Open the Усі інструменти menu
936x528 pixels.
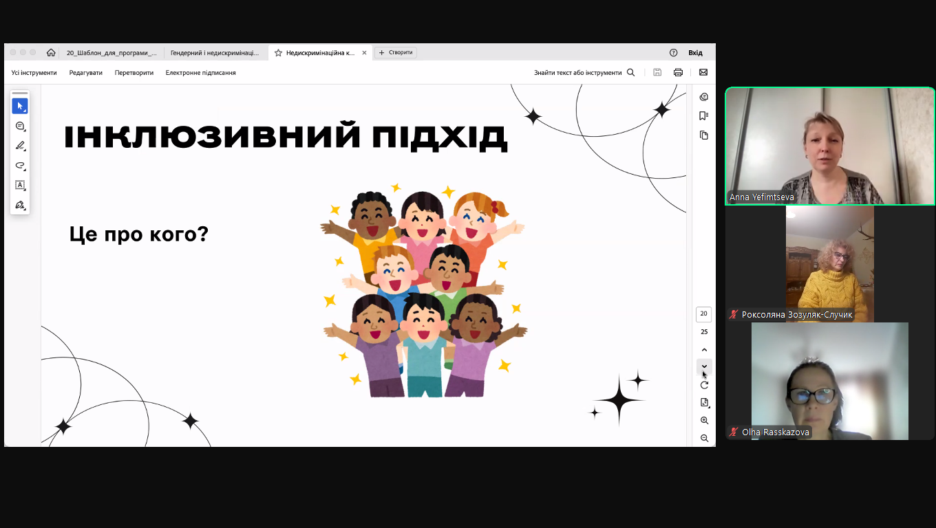click(x=34, y=73)
